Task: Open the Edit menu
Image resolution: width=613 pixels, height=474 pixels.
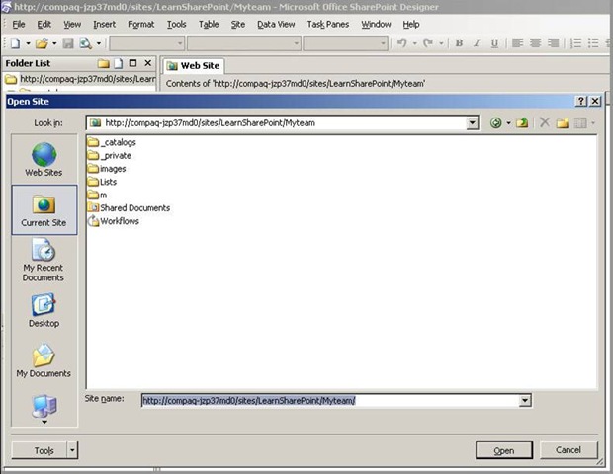Action: tap(44, 25)
